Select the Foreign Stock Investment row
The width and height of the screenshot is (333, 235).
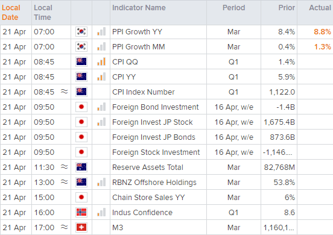[166, 152]
